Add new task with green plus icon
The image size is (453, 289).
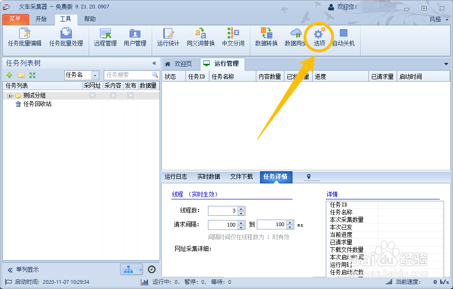9,76
